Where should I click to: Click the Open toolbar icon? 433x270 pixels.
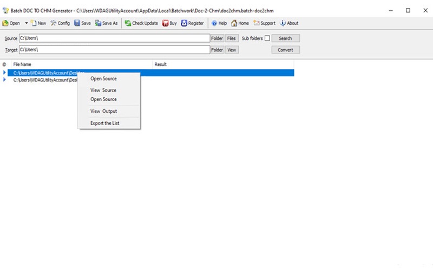point(5,23)
